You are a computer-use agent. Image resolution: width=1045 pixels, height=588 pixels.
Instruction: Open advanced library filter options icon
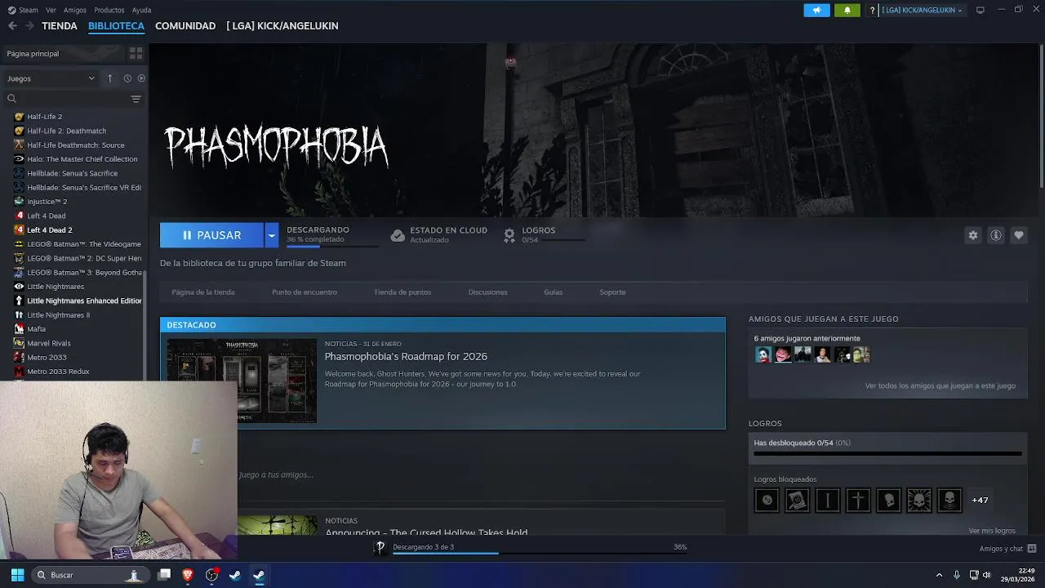point(136,99)
